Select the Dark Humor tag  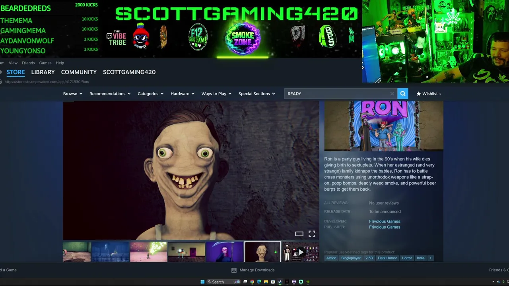tap(387, 258)
